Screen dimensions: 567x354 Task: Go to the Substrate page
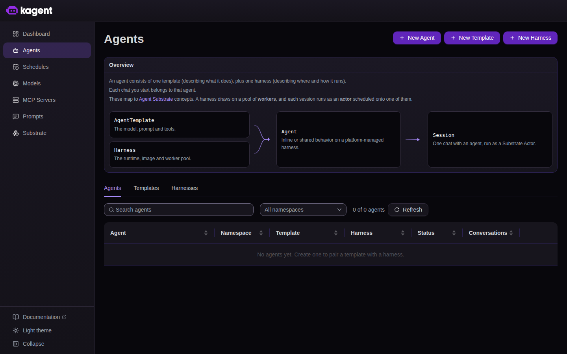(47, 133)
